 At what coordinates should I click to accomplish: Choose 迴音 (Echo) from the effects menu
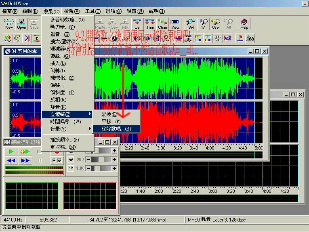point(60,34)
